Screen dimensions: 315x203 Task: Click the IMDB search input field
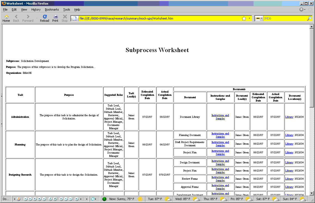tap(285, 18)
